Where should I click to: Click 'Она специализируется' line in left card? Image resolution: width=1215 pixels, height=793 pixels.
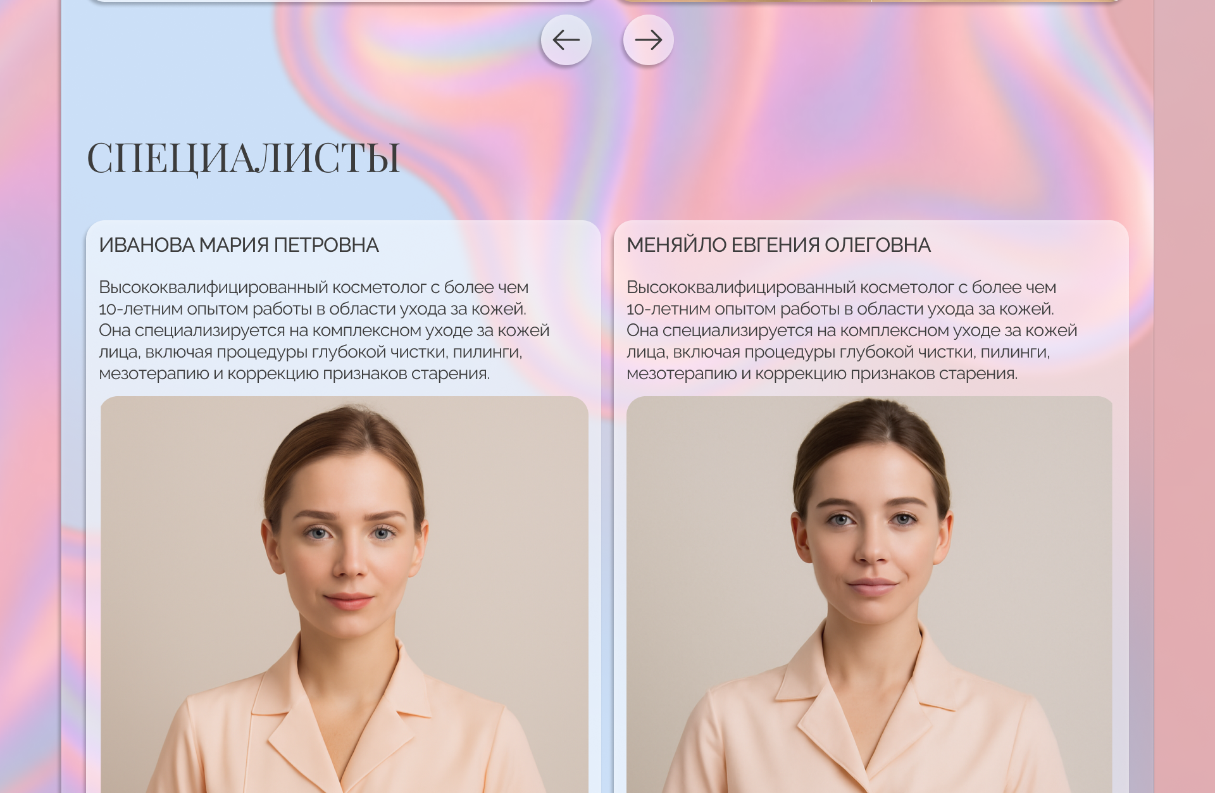(324, 330)
